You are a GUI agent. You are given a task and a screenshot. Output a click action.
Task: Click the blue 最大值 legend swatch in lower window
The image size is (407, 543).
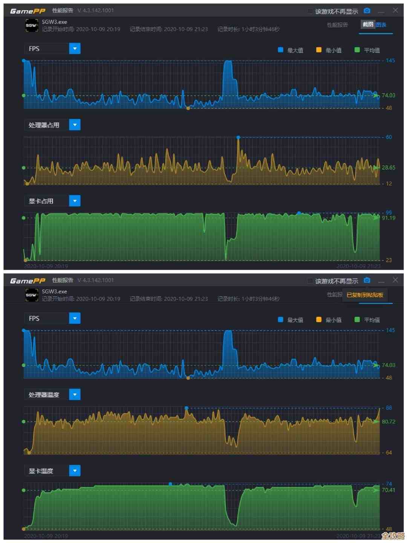280,319
